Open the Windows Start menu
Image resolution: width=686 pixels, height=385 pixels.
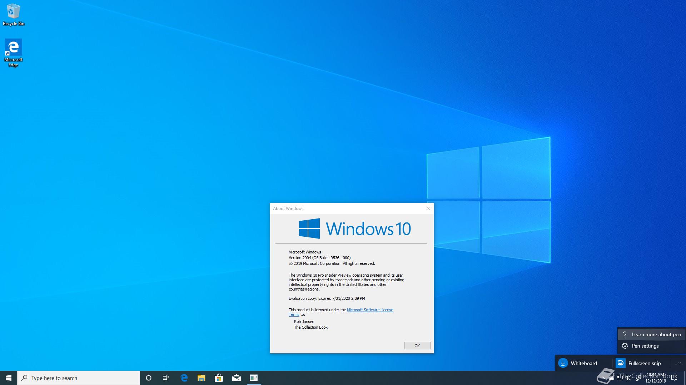9,378
